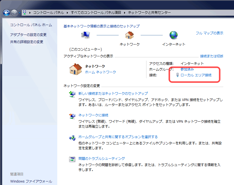Click the network icon in address bar

pos(25,13)
